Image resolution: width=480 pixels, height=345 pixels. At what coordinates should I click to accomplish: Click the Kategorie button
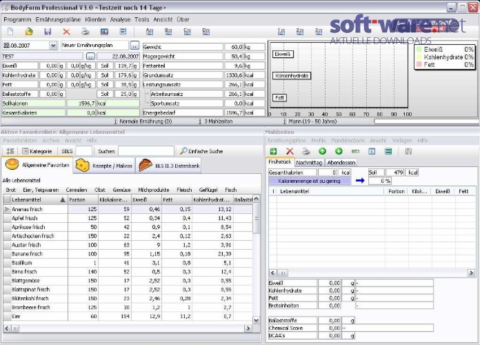(x=37, y=151)
